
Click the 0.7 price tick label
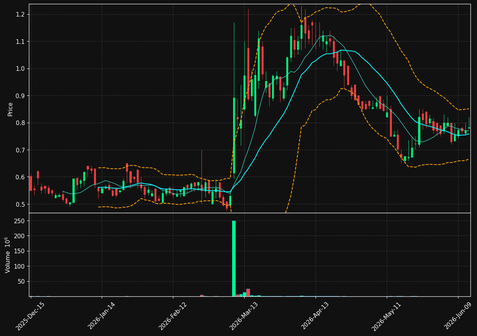[21, 150]
